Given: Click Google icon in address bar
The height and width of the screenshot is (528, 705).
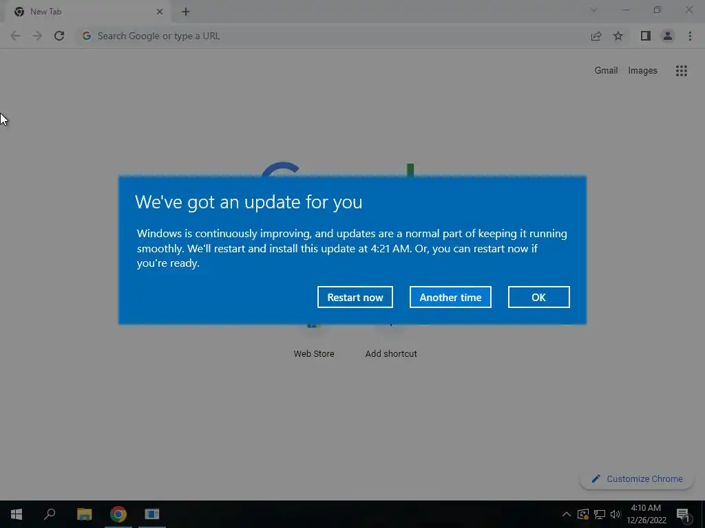Looking at the screenshot, I should (87, 36).
